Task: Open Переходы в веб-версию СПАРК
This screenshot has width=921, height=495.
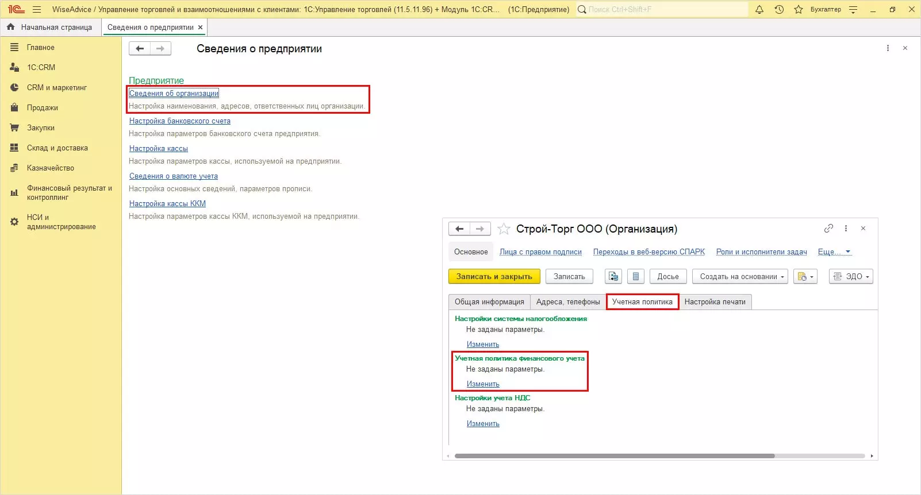Action: tap(649, 252)
